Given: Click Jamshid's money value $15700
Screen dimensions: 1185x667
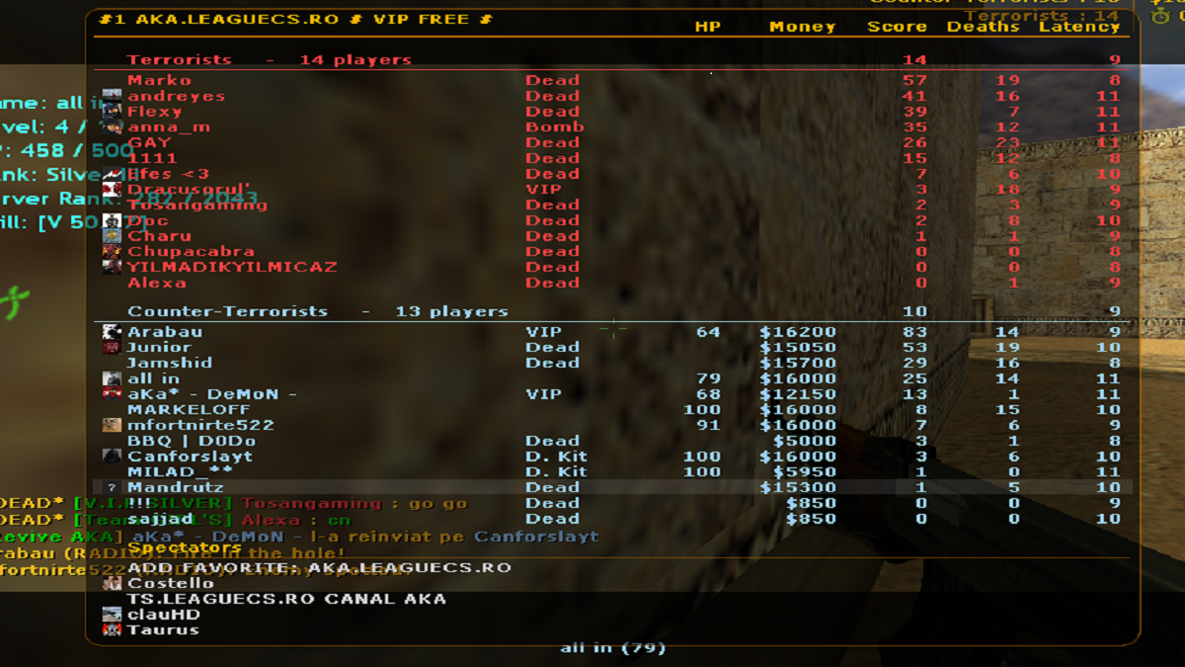Looking at the screenshot, I should 798,363.
